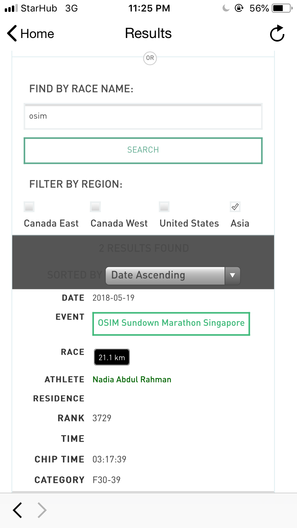Check the Canada East region box
The height and width of the screenshot is (528, 297).
[29, 207]
